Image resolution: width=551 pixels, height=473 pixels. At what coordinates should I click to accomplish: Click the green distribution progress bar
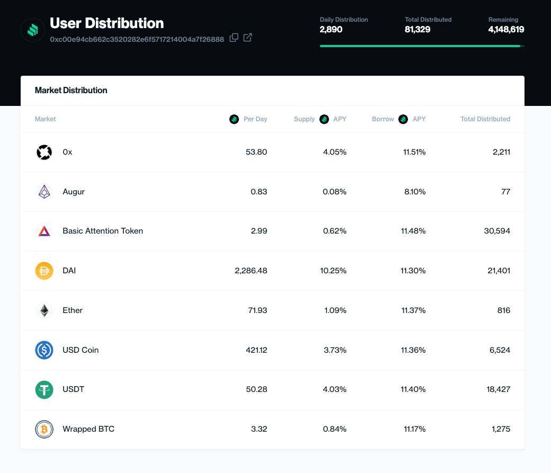(x=420, y=46)
